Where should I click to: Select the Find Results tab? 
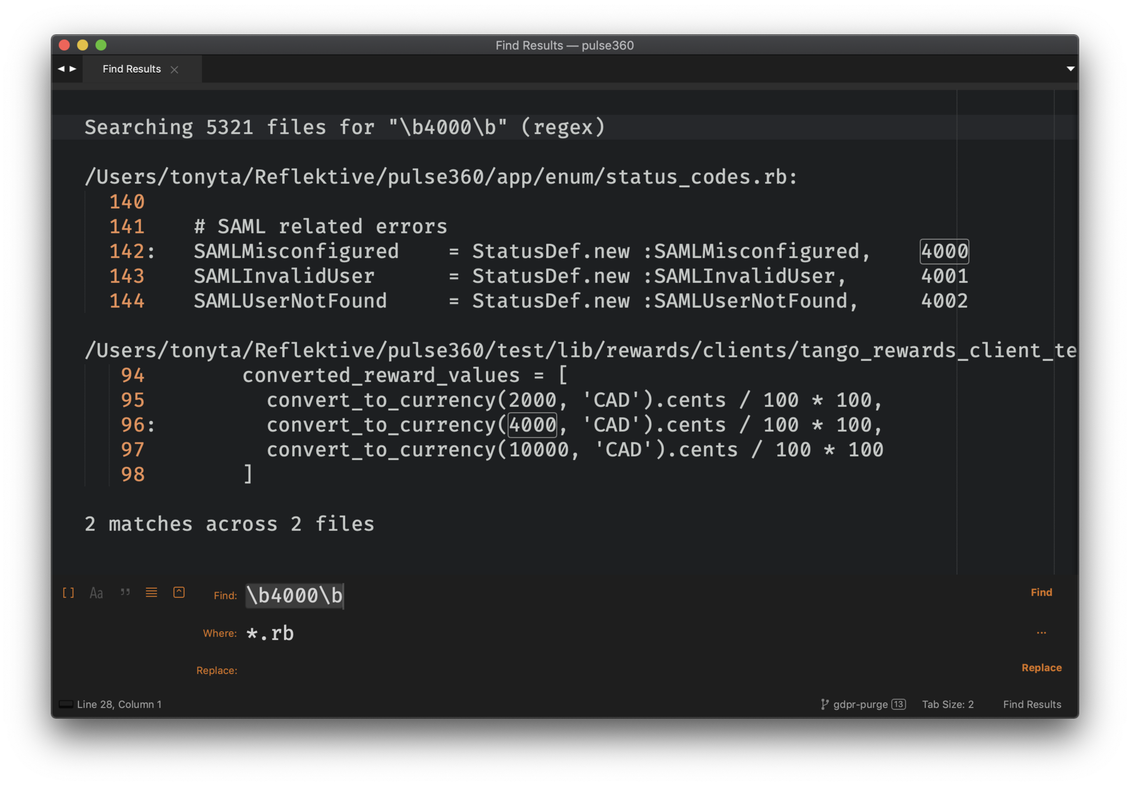(132, 69)
